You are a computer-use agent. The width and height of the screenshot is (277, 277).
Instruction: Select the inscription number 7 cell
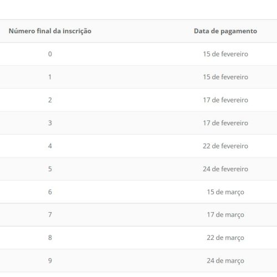(x=50, y=214)
